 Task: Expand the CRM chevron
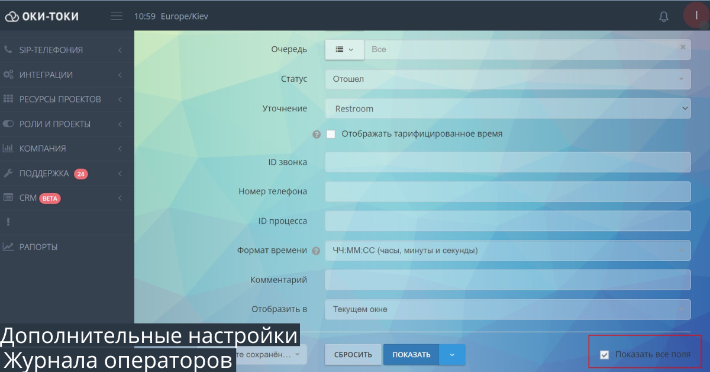(120, 198)
